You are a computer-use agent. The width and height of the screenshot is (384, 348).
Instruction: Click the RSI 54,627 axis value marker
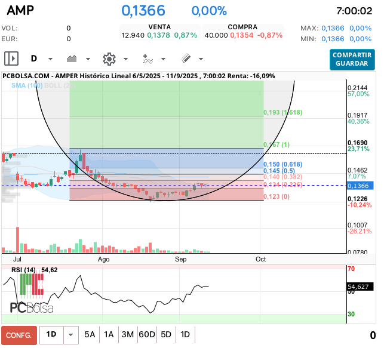click(x=360, y=287)
